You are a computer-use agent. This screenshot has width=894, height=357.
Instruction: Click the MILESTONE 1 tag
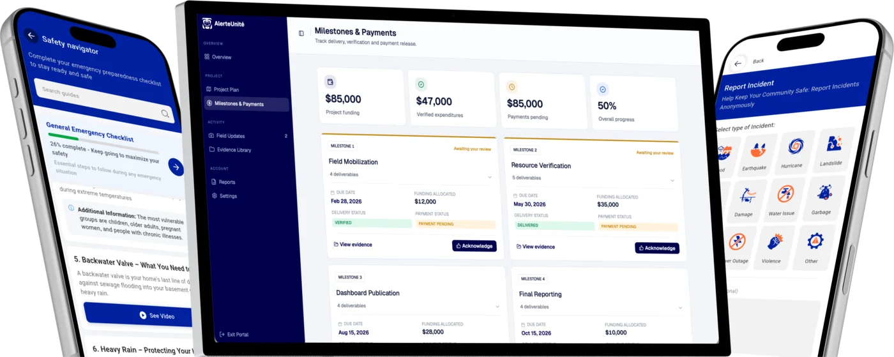coord(342,146)
